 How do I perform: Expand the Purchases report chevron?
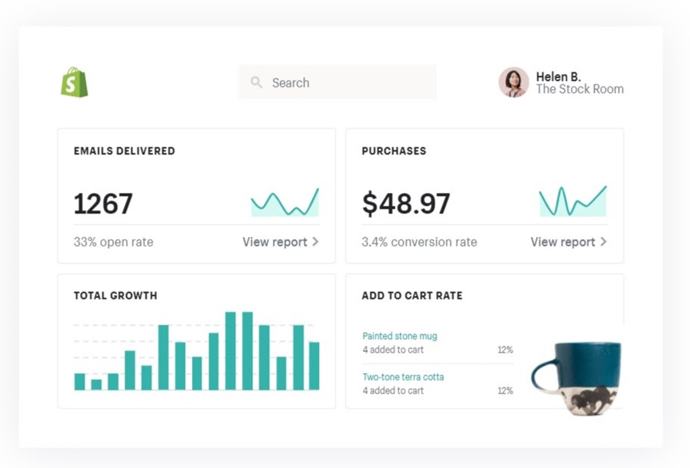pyautogui.click(x=604, y=242)
